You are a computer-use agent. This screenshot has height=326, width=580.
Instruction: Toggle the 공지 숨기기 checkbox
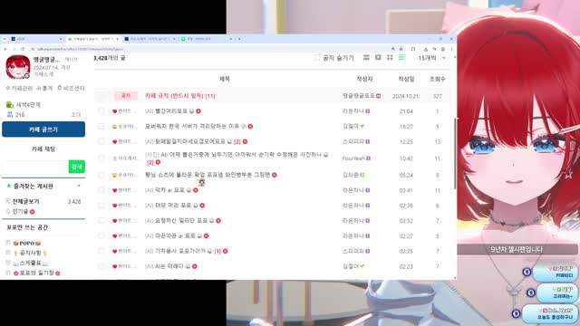click(317, 58)
